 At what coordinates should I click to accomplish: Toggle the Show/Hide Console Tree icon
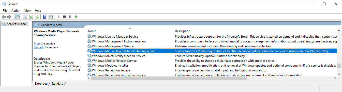(18, 17)
